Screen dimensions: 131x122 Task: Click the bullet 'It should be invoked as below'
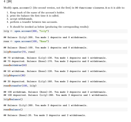pyautogui.click(x=49, y=27)
